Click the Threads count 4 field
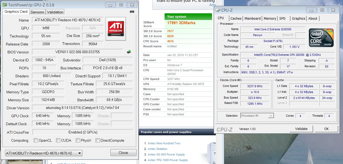 tap(329, 116)
